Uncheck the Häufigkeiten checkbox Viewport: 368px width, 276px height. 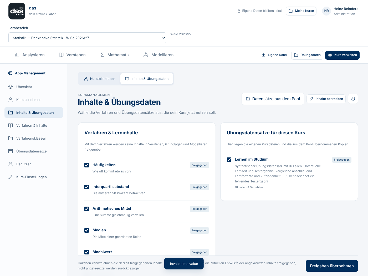[x=86, y=165]
